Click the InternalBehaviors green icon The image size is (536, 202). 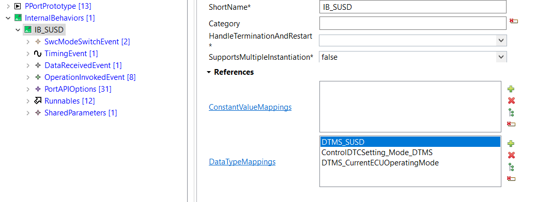(18, 18)
